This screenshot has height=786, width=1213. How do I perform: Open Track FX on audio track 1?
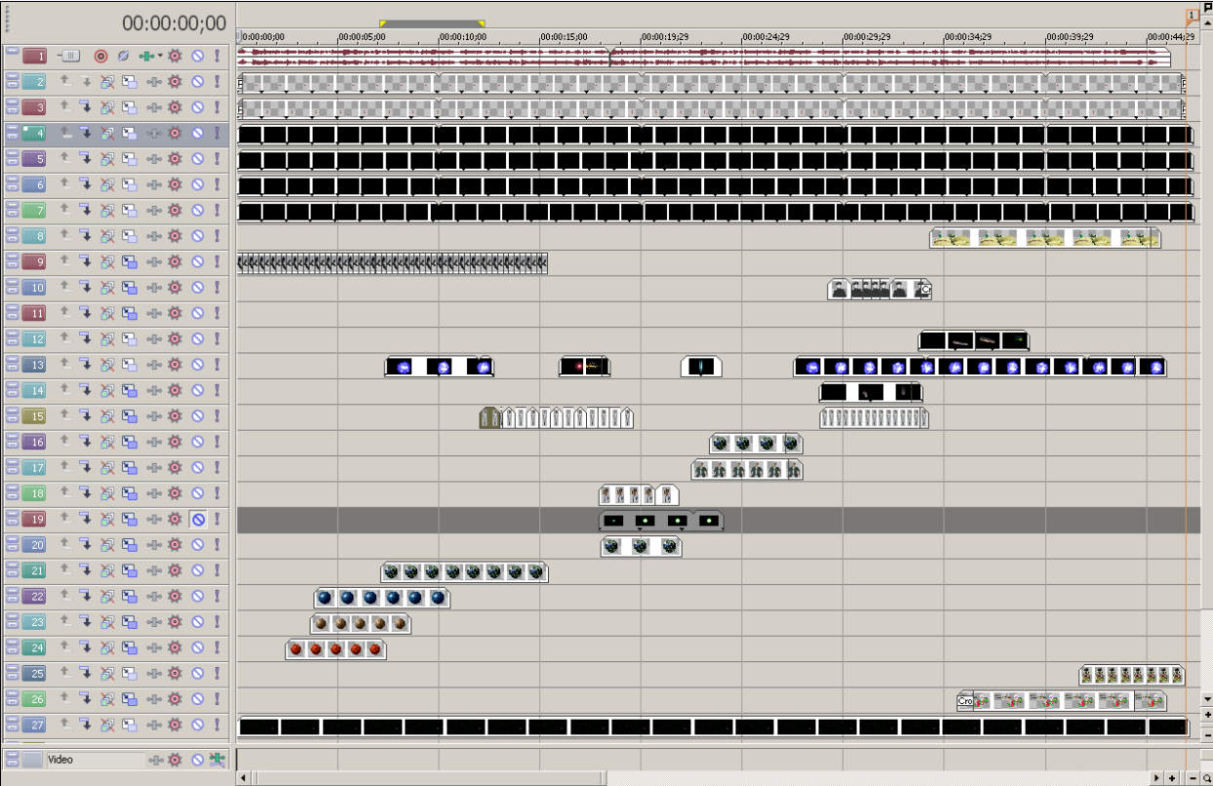[x=146, y=57]
